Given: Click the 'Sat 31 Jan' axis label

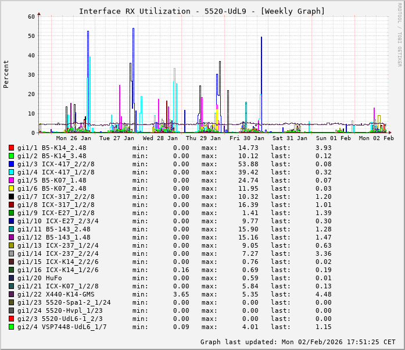Looking at the screenshot, I should [290, 138].
